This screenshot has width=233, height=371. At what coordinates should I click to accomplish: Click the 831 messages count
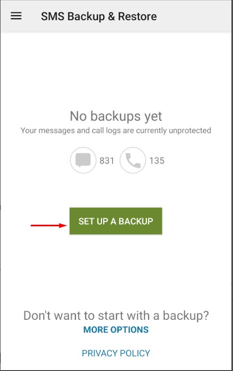click(x=107, y=161)
